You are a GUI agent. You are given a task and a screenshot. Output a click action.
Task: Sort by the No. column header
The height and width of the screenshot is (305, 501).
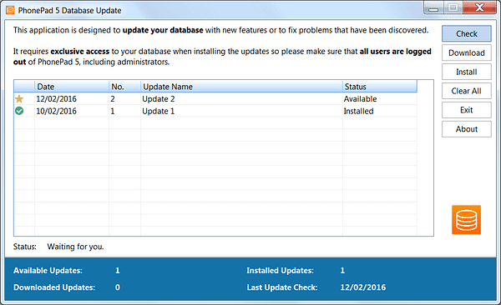124,87
